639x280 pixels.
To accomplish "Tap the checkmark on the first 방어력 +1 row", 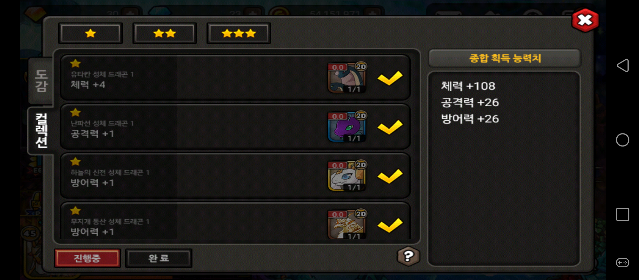I will [x=390, y=176].
